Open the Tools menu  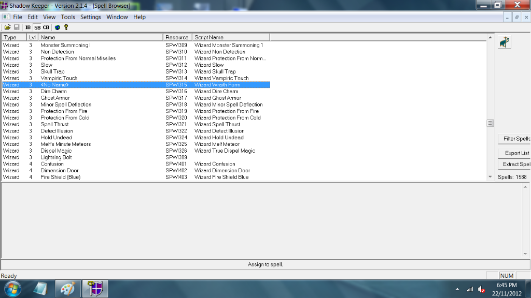68,17
